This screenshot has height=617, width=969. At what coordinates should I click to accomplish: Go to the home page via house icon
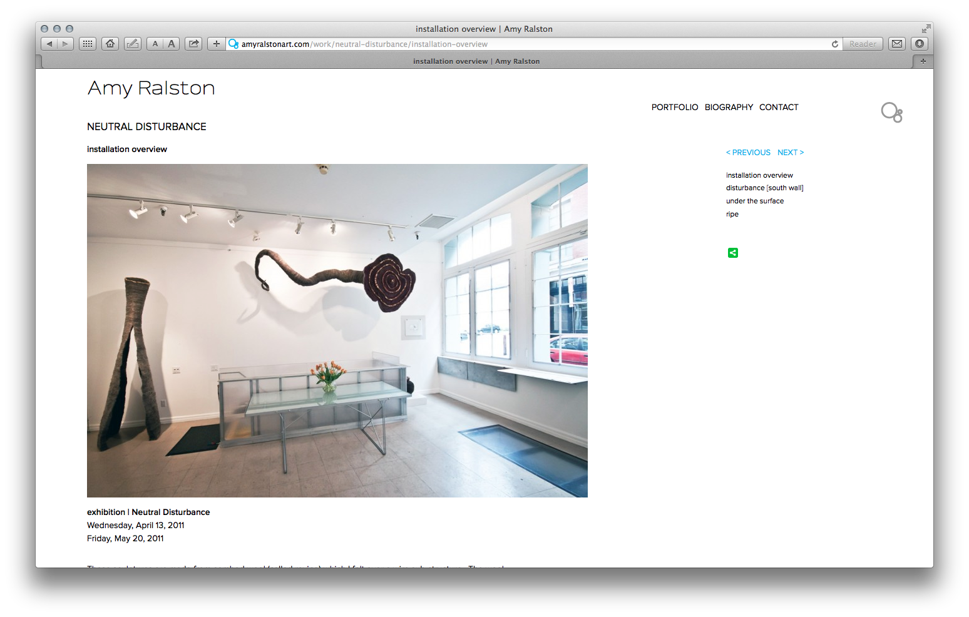(x=110, y=44)
